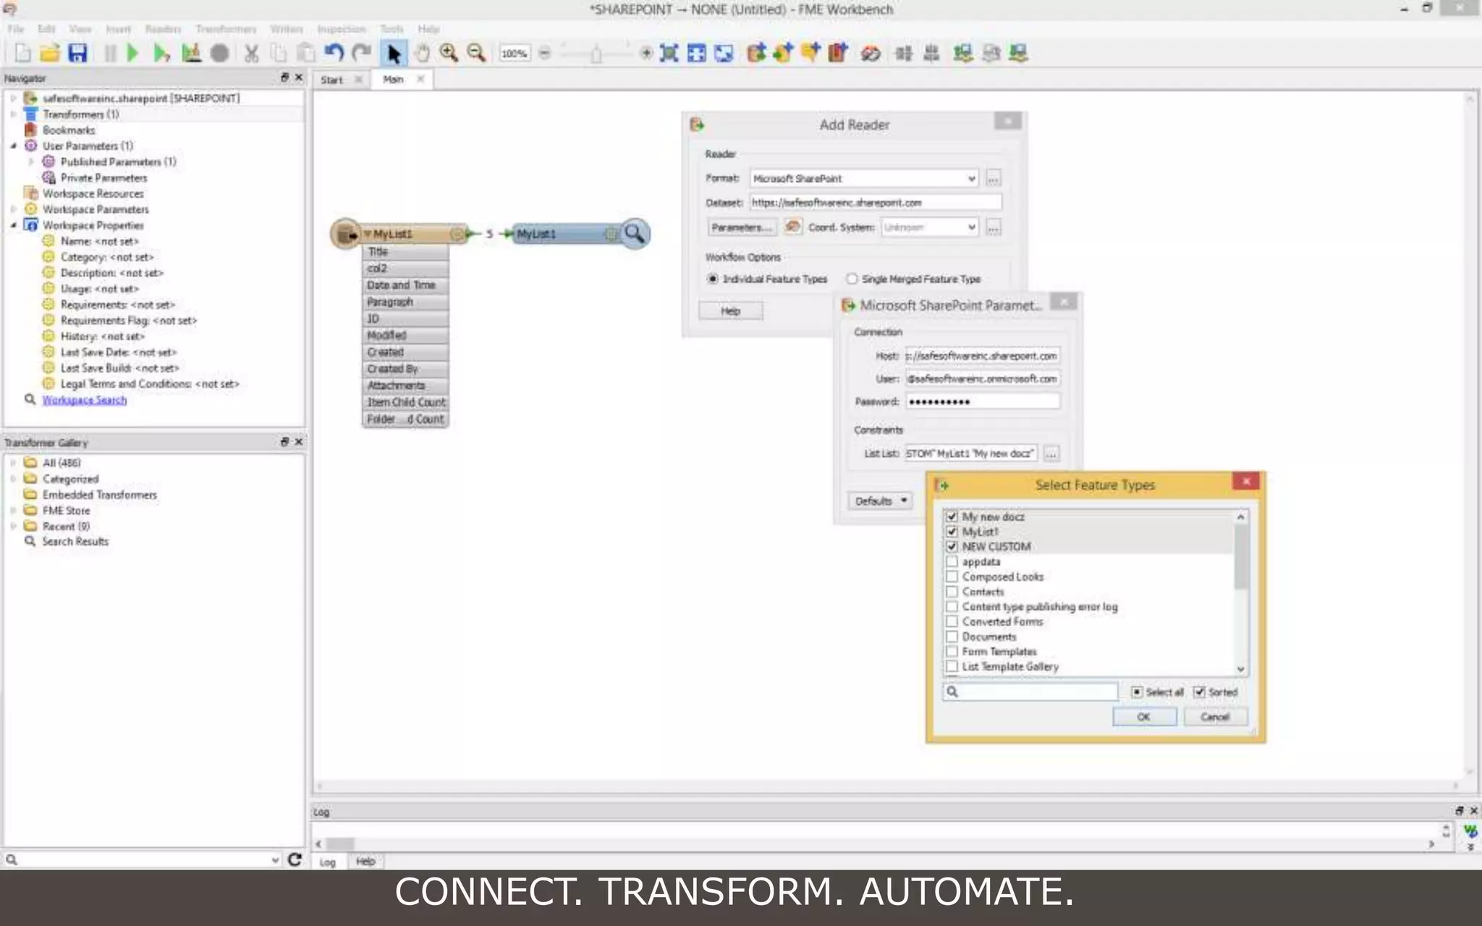The height and width of the screenshot is (926, 1482).
Task: Click Cancel in Select Feature Types
Action: click(x=1215, y=717)
